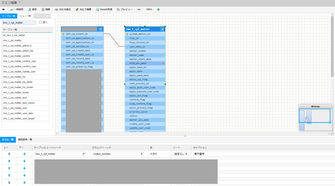Click the 保存 save button
Viewport: 335px width, 186px height.
pos(32,9)
